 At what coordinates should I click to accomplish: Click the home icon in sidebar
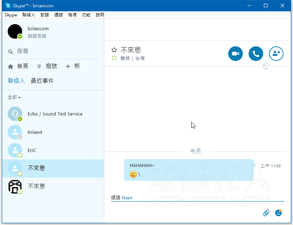click(10, 66)
